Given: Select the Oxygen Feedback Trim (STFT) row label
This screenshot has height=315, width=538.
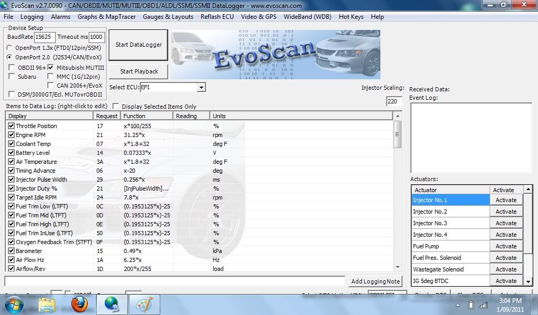Looking at the screenshot, I should (54, 242).
